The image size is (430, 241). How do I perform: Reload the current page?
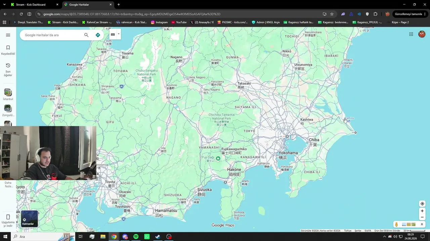pyautogui.click(x=21, y=14)
